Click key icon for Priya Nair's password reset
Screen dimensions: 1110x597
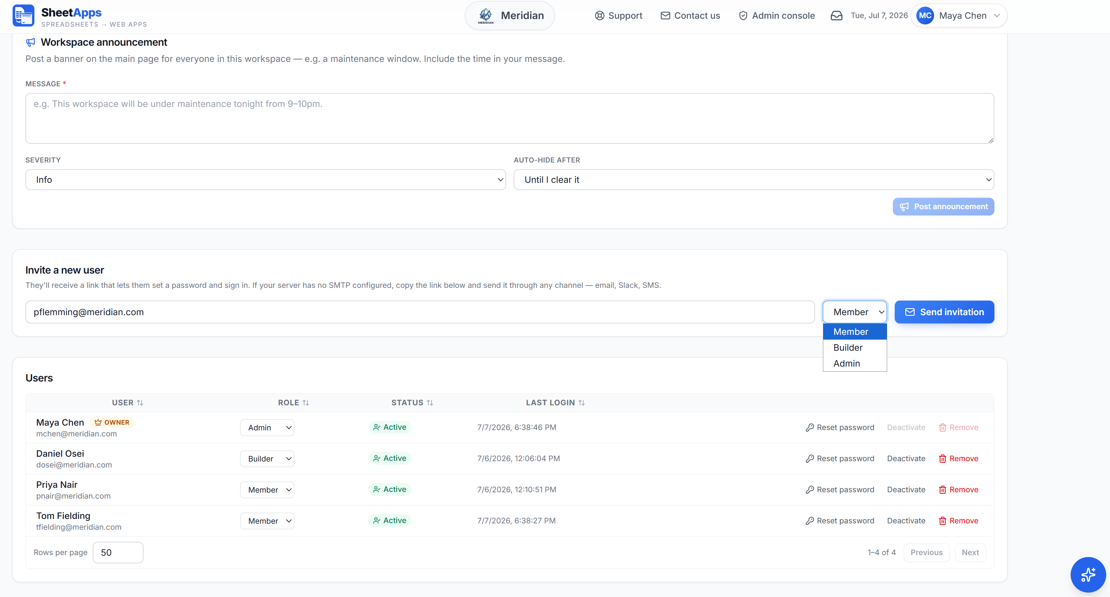[810, 490]
